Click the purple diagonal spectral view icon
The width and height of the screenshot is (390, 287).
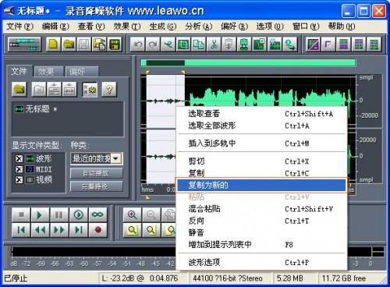313,44
